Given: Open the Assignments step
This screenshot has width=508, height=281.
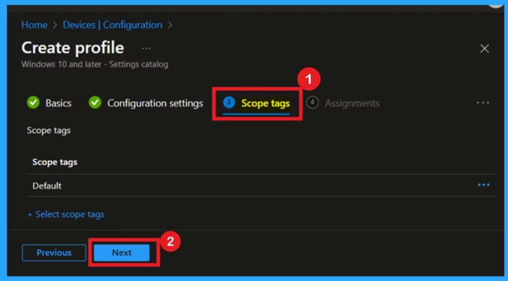Looking at the screenshot, I should point(352,103).
